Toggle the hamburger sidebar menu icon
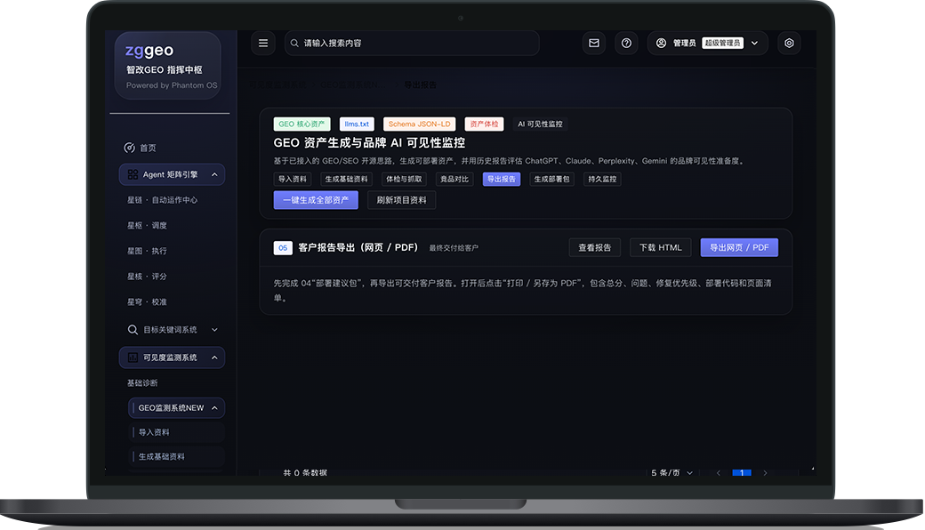Viewport: 925px width, 530px height. [x=263, y=43]
